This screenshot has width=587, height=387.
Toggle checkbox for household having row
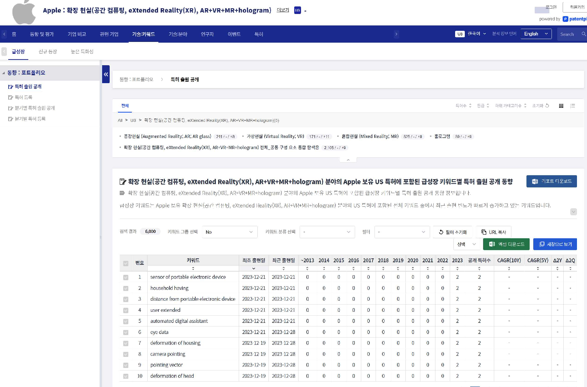coord(126,288)
